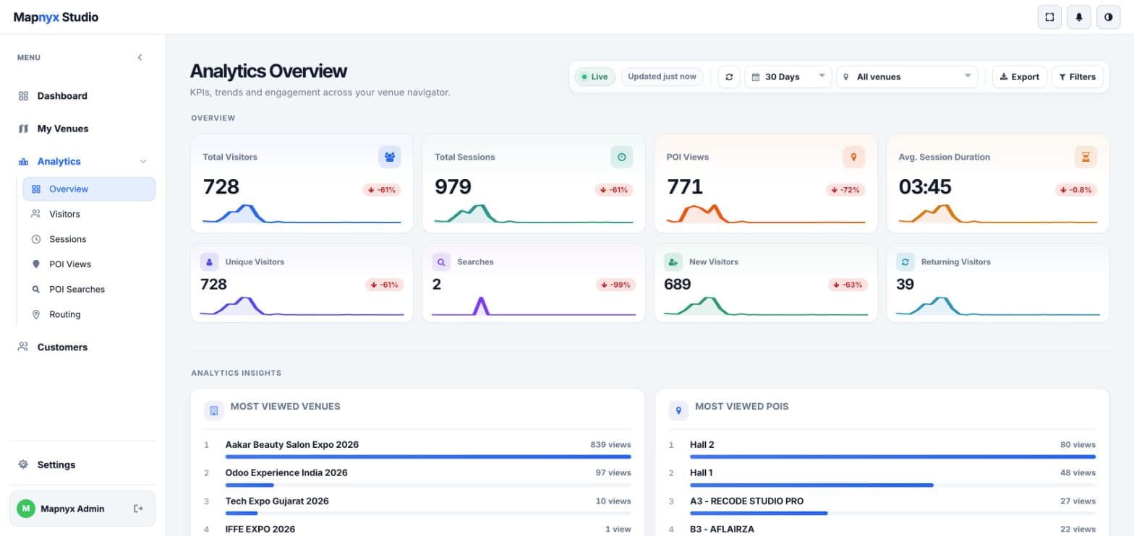Open the All venues dropdown

907,77
